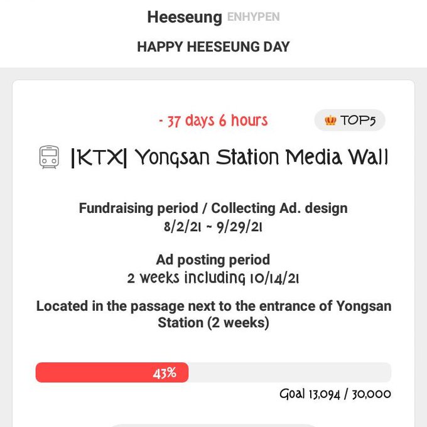Open the TOP5 ranking badge
Image resolution: width=427 pixels, height=427 pixels.
(x=350, y=120)
